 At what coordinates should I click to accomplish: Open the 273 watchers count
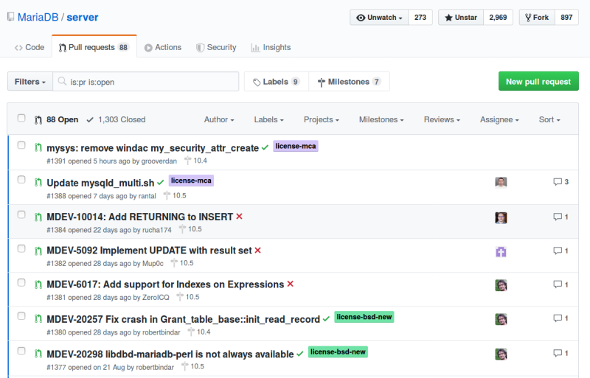pos(420,17)
